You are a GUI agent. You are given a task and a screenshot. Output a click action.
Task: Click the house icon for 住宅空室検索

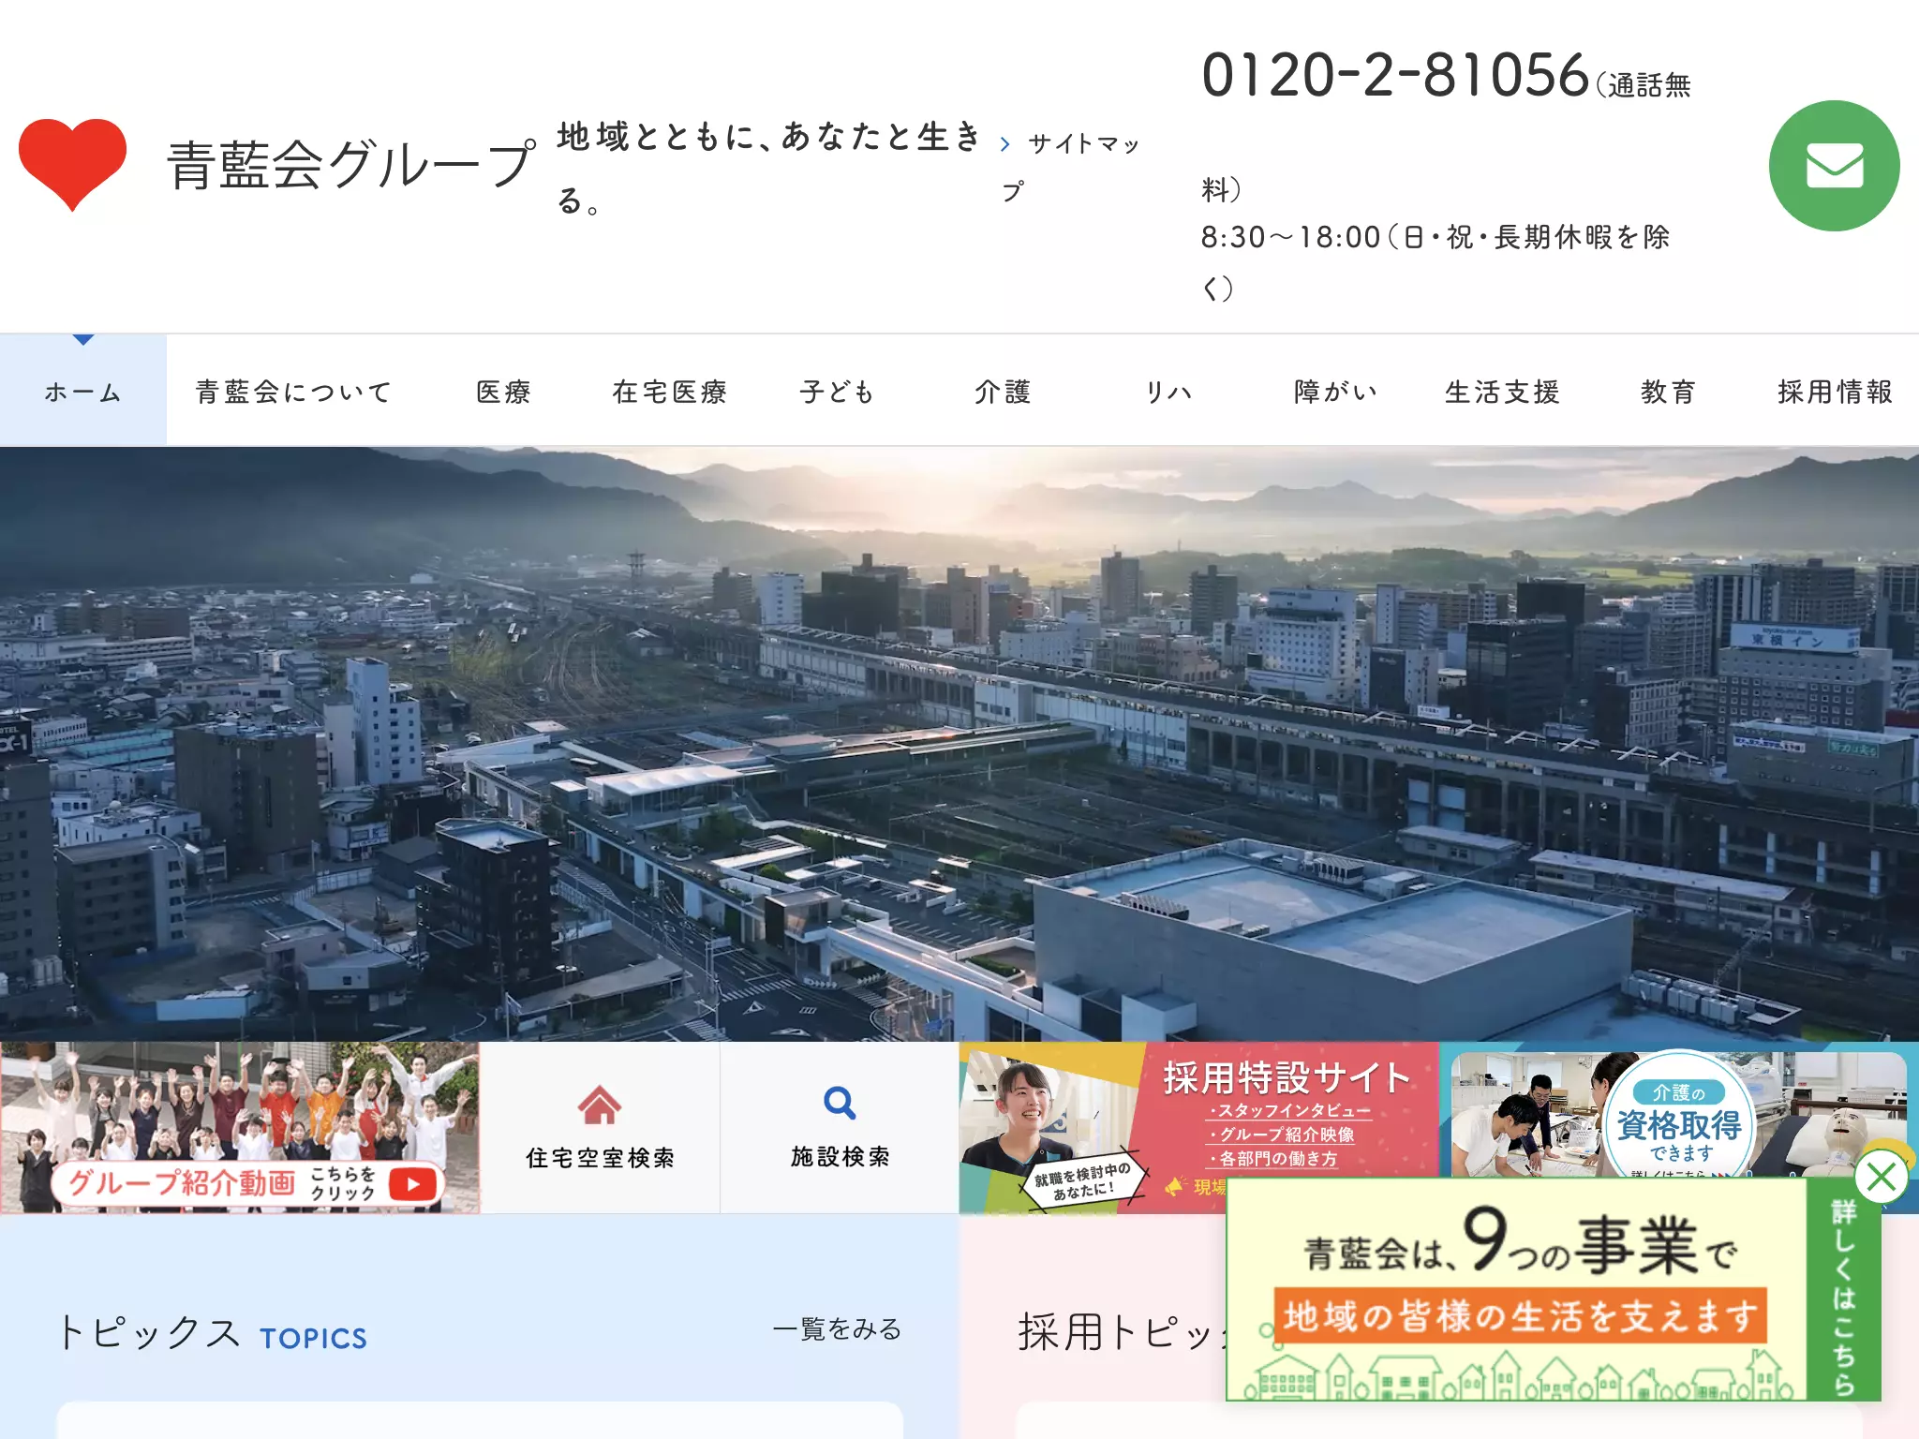point(600,1105)
